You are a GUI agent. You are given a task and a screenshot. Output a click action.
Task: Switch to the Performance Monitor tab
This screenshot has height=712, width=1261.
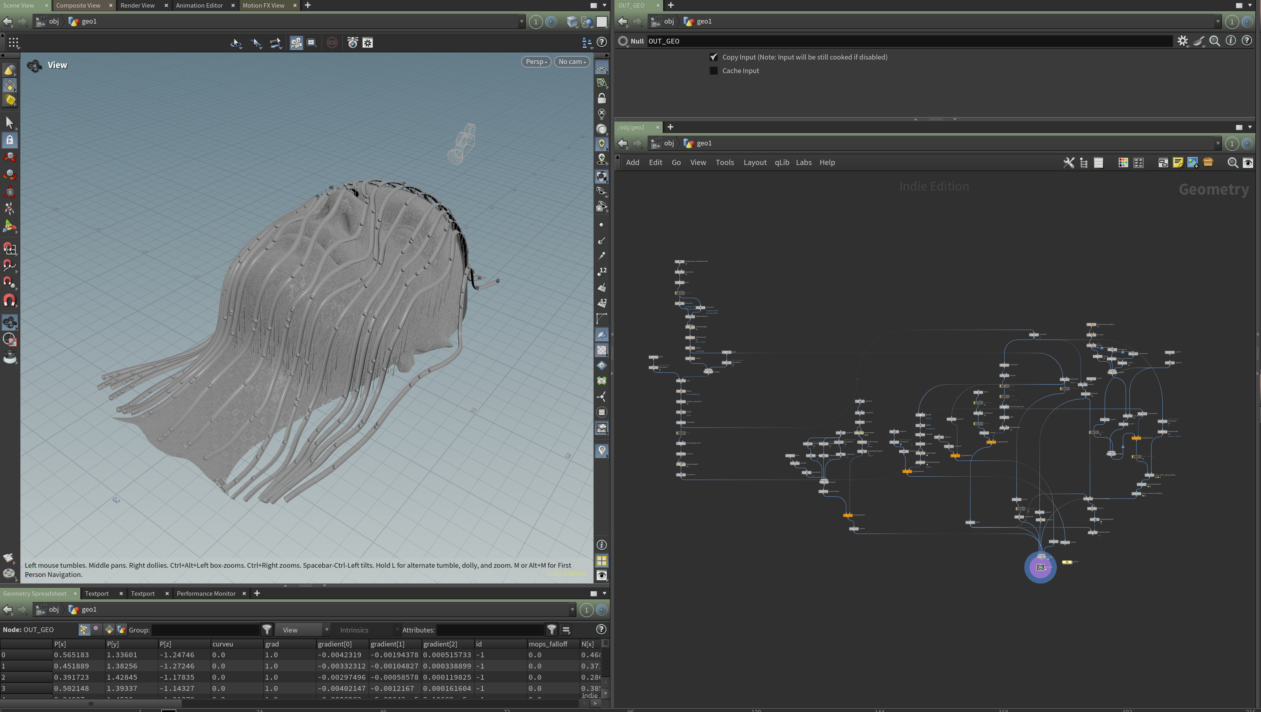click(x=206, y=593)
